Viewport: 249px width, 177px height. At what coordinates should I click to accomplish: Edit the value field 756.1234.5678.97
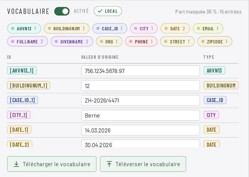[140, 71]
